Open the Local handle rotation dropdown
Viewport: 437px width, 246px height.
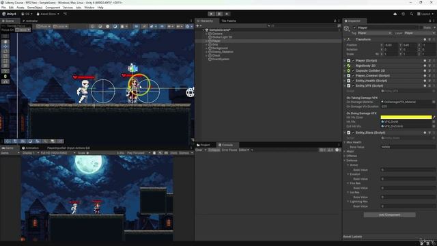coord(61,27)
